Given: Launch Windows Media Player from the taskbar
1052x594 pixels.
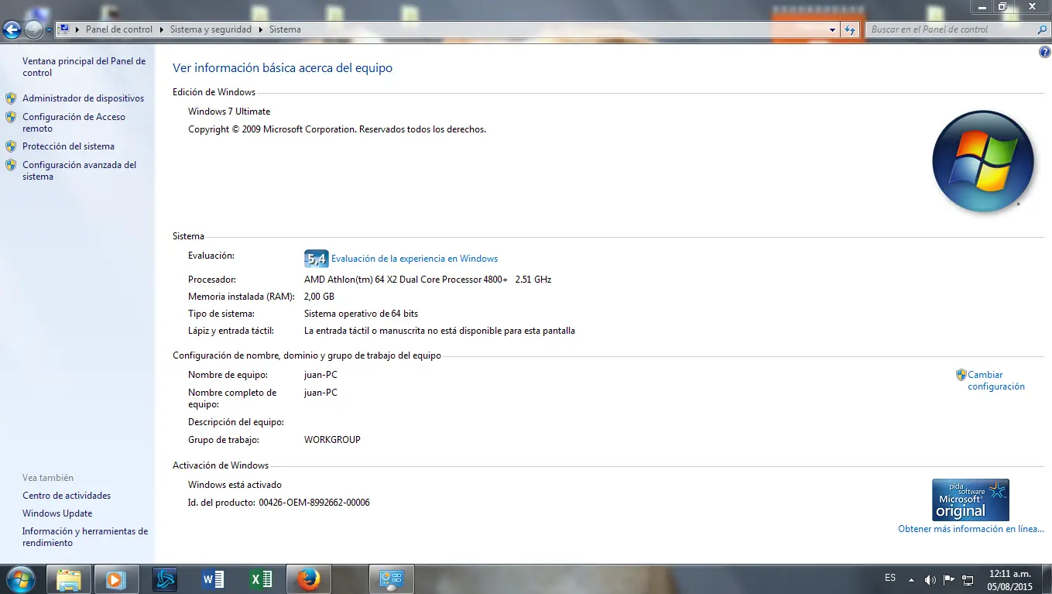Looking at the screenshot, I should tap(116, 579).
